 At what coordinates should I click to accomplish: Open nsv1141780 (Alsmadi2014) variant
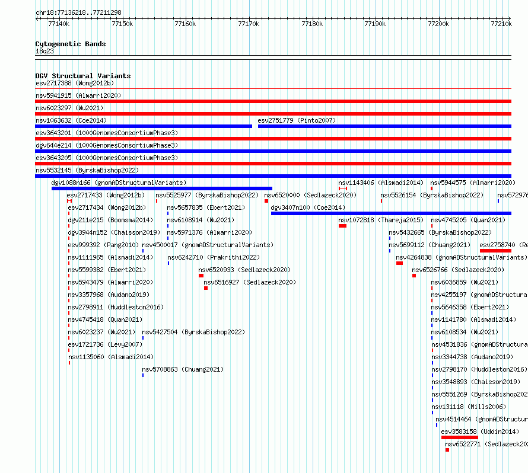pos(474,319)
